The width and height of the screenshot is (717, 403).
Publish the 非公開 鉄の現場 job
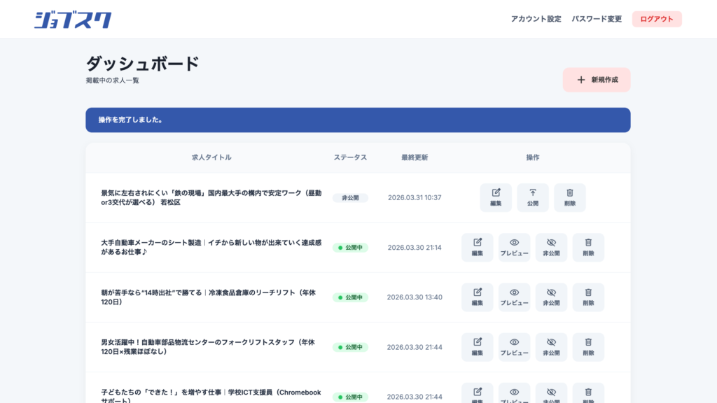tap(533, 197)
